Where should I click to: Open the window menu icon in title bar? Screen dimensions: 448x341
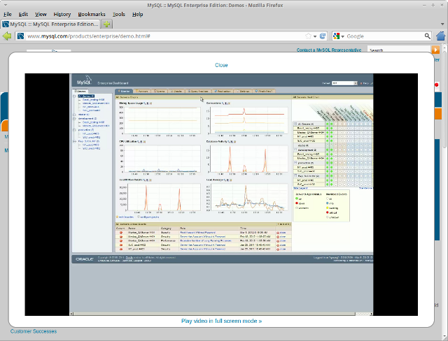point(6,5)
